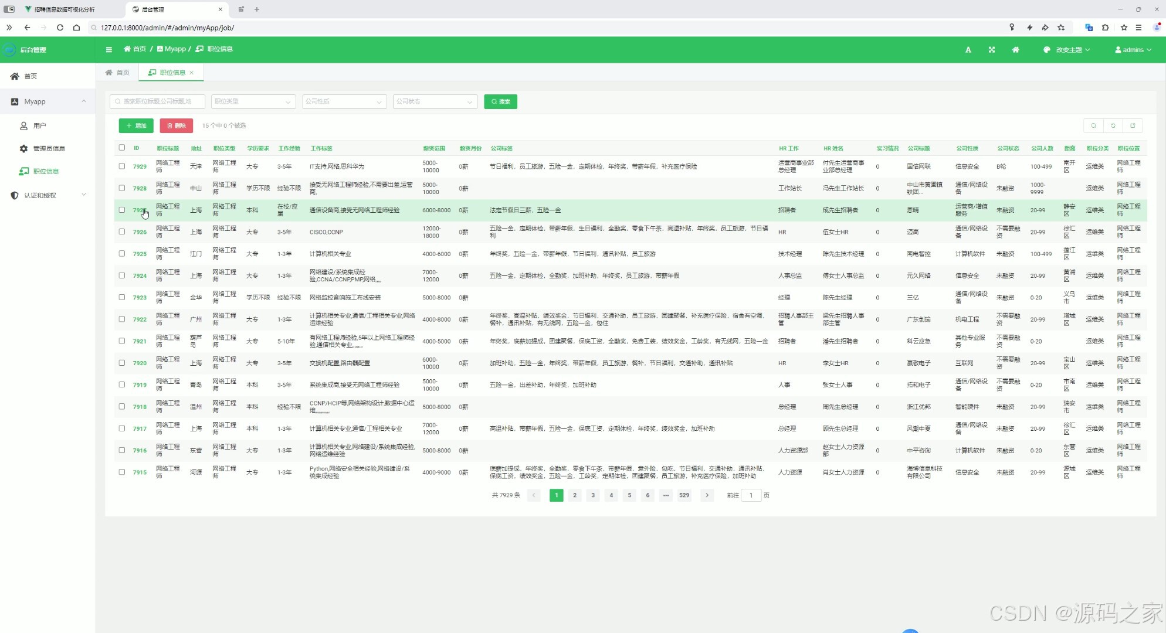Check the checkbox for row 7925
This screenshot has width=1166, height=633.
[122, 254]
